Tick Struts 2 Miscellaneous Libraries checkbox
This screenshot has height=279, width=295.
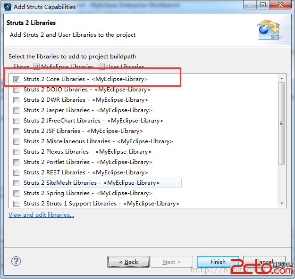tap(17, 141)
